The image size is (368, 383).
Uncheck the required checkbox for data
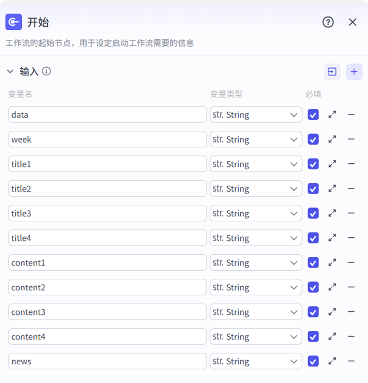coord(313,114)
